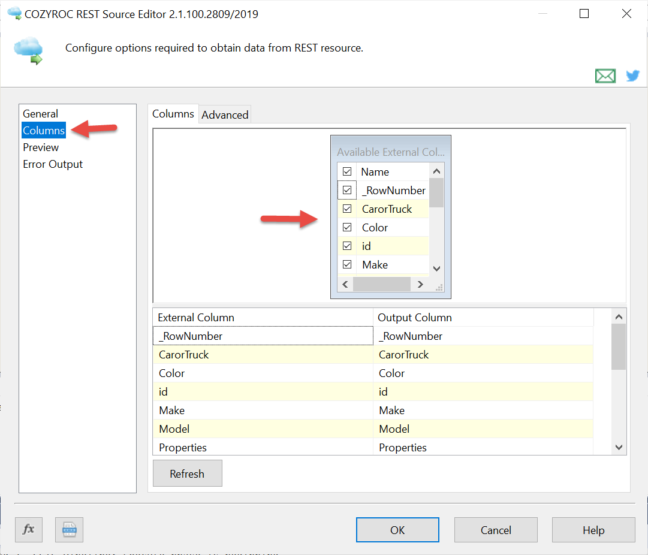The image size is (648, 555).
Task: Open the Error Output page
Action: 53,164
